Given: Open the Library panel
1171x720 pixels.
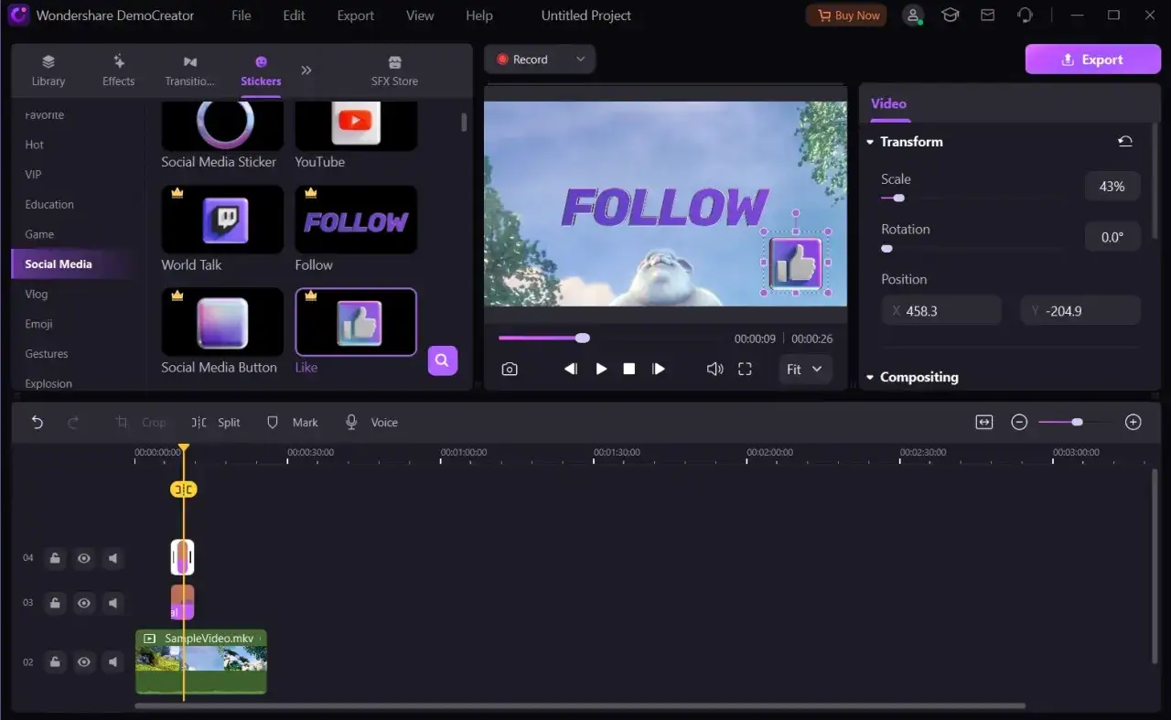Looking at the screenshot, I should click(x=48, y=69).
